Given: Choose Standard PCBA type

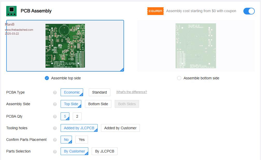Looking at the screenshot, I should 99,92.
